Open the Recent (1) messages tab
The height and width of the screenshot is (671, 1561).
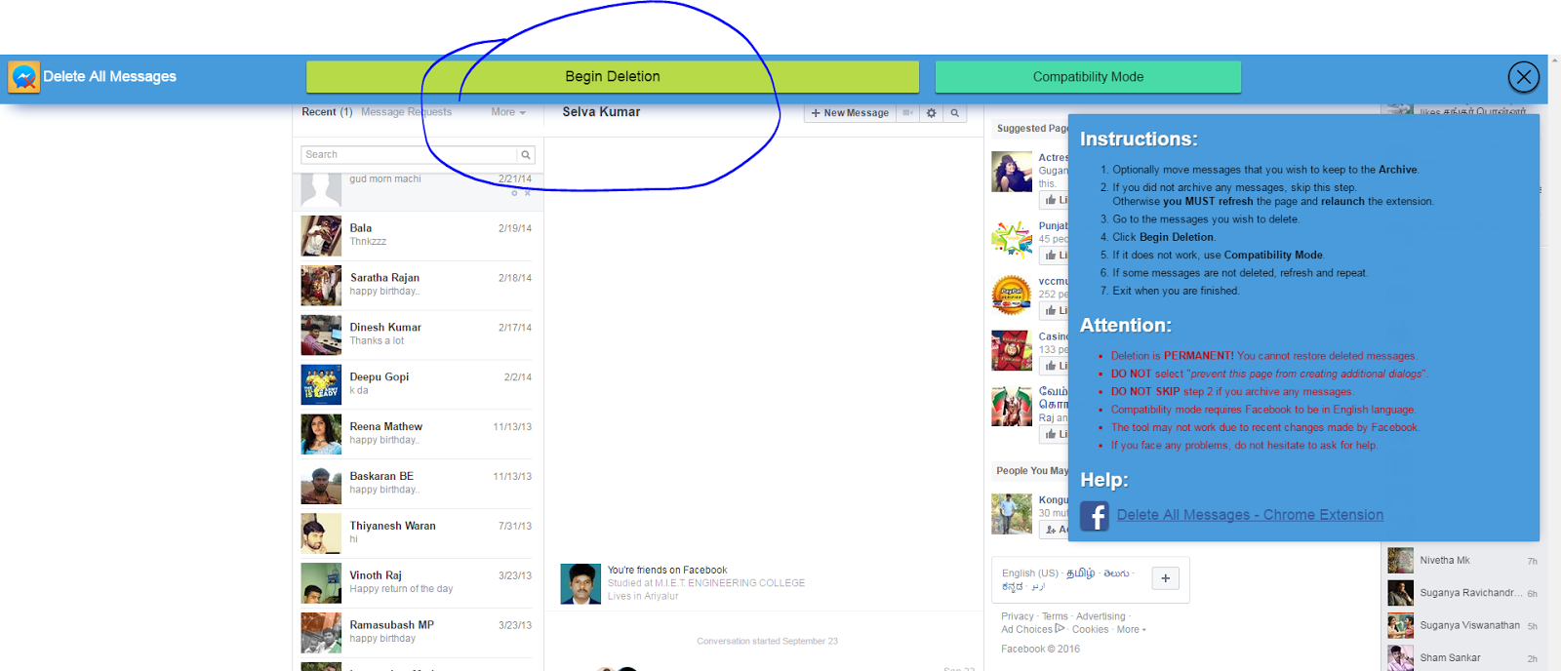[x=327, y=112]
